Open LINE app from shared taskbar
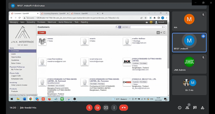 pyautogui.click(x=62, y=99)
